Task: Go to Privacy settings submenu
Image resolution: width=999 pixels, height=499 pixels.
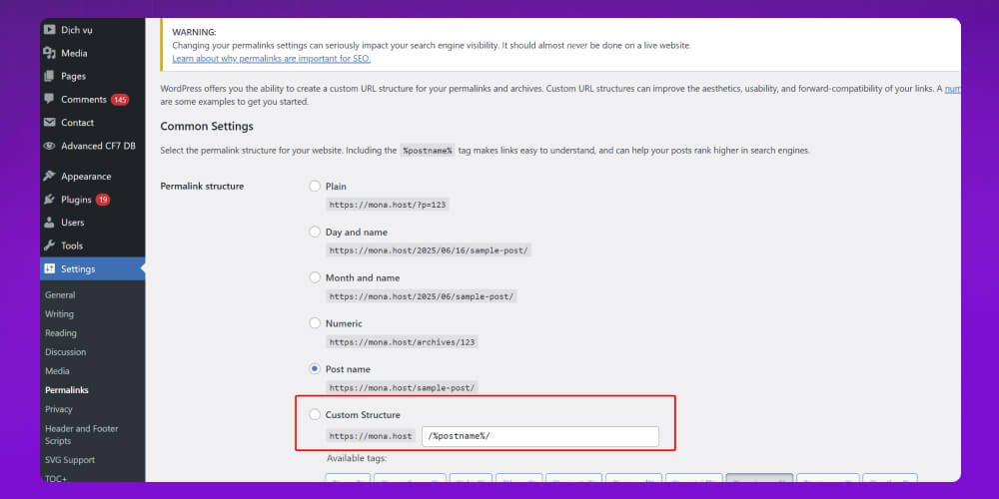Action: (x=59, y=409)
